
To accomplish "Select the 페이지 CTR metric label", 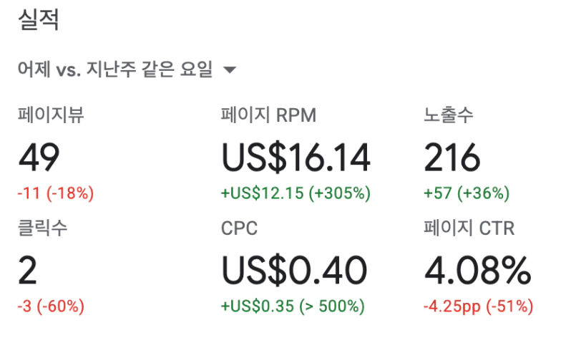I will [469, 229].
